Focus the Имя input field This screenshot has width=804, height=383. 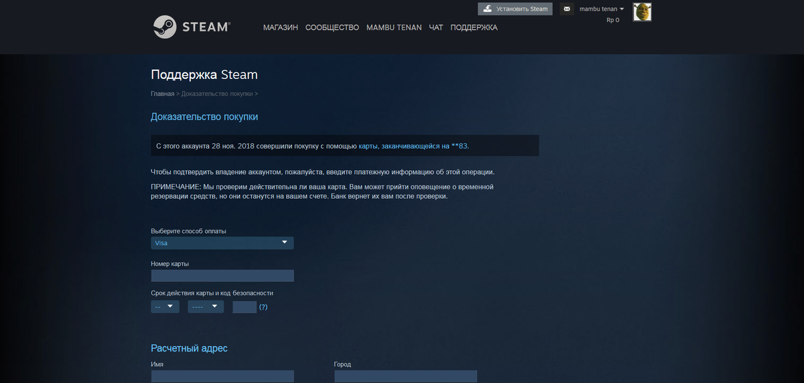click(222, 376)
